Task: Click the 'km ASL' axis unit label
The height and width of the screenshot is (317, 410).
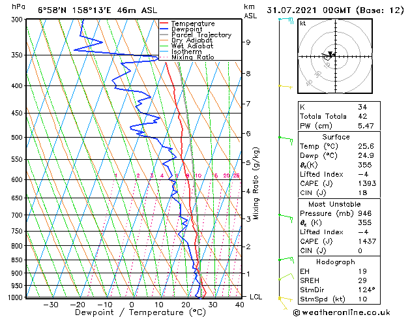Action: tap(250, 11)
